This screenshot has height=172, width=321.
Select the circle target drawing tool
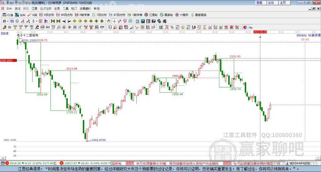(x=64, y=27)
